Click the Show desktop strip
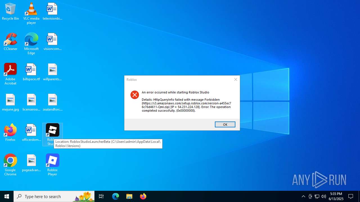This screenshot has width=360, height=202. [x=359, y=196]
